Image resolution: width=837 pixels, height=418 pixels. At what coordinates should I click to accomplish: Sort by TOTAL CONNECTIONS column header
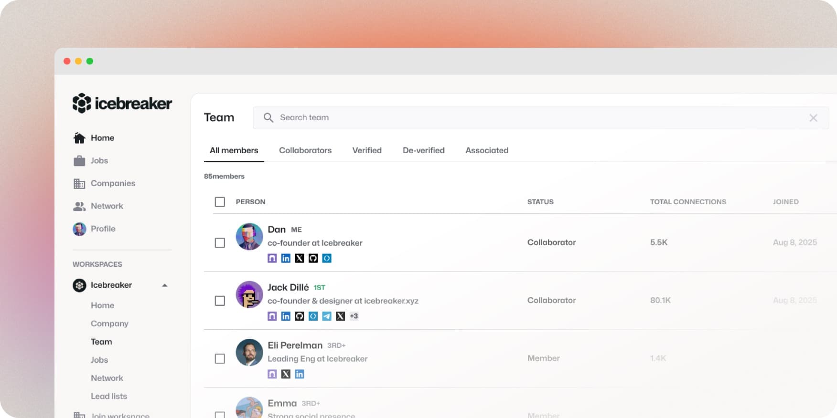688,202
